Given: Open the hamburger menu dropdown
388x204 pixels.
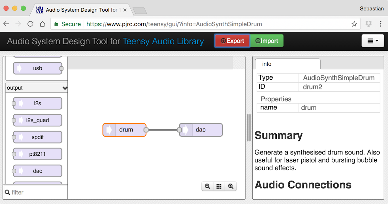Looking at the screenshot, I should tap(373, 41).
